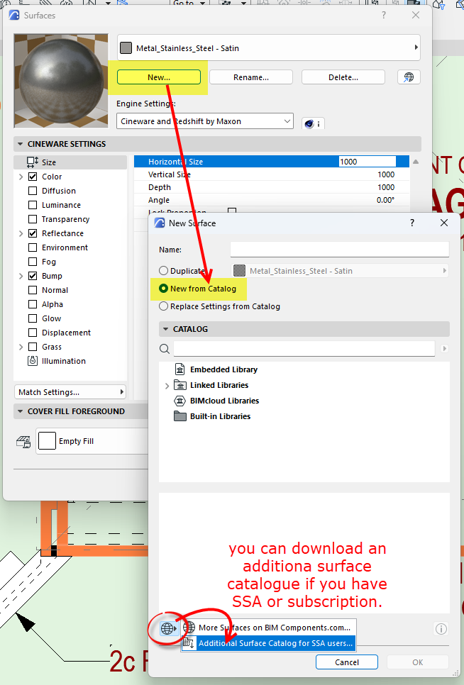Select Embedded Library in catalog

223,369
